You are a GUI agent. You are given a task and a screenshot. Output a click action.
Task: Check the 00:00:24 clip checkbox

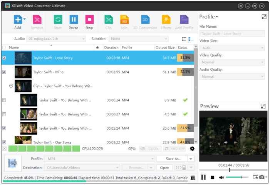click(x=4, y=100)
